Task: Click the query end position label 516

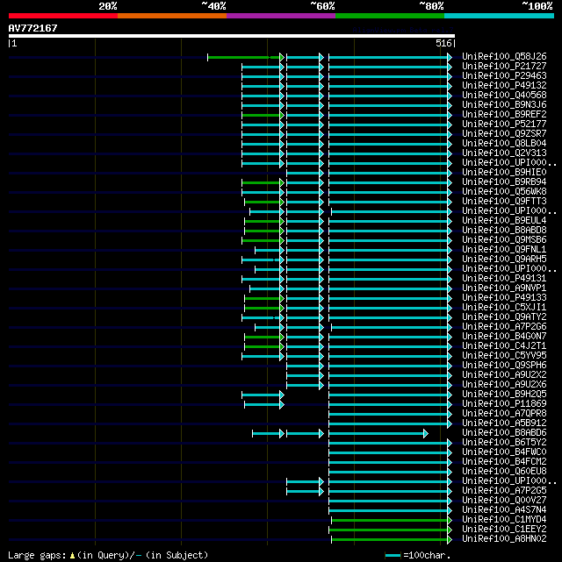Action: point(443,43)
